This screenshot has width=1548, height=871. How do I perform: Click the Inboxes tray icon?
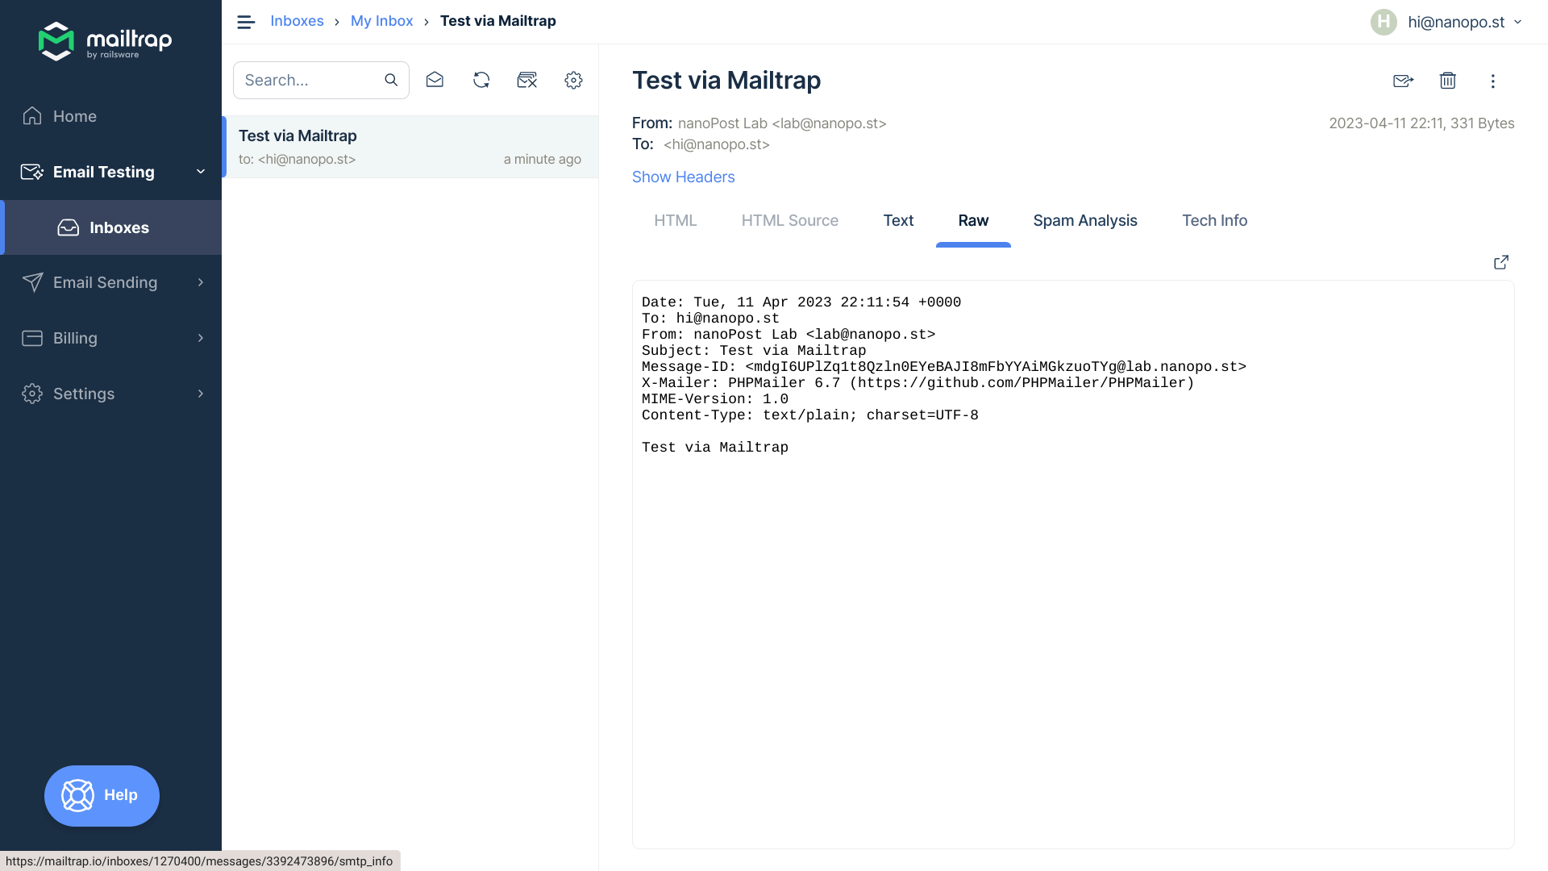point(69,227)
